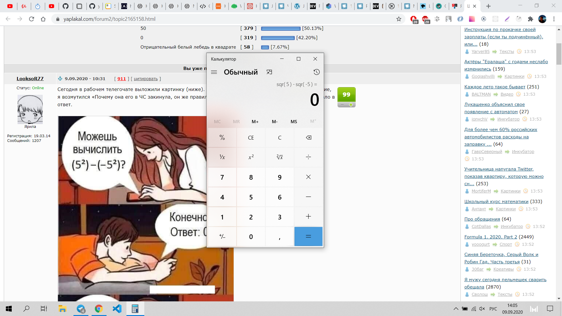Open Calculator taskbar icon
562x316 pixels.
click(x=135, y=309)
